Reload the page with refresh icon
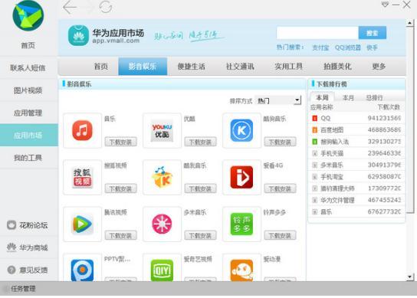Viewport: 417px width, 298px height. tap(106, 7)
